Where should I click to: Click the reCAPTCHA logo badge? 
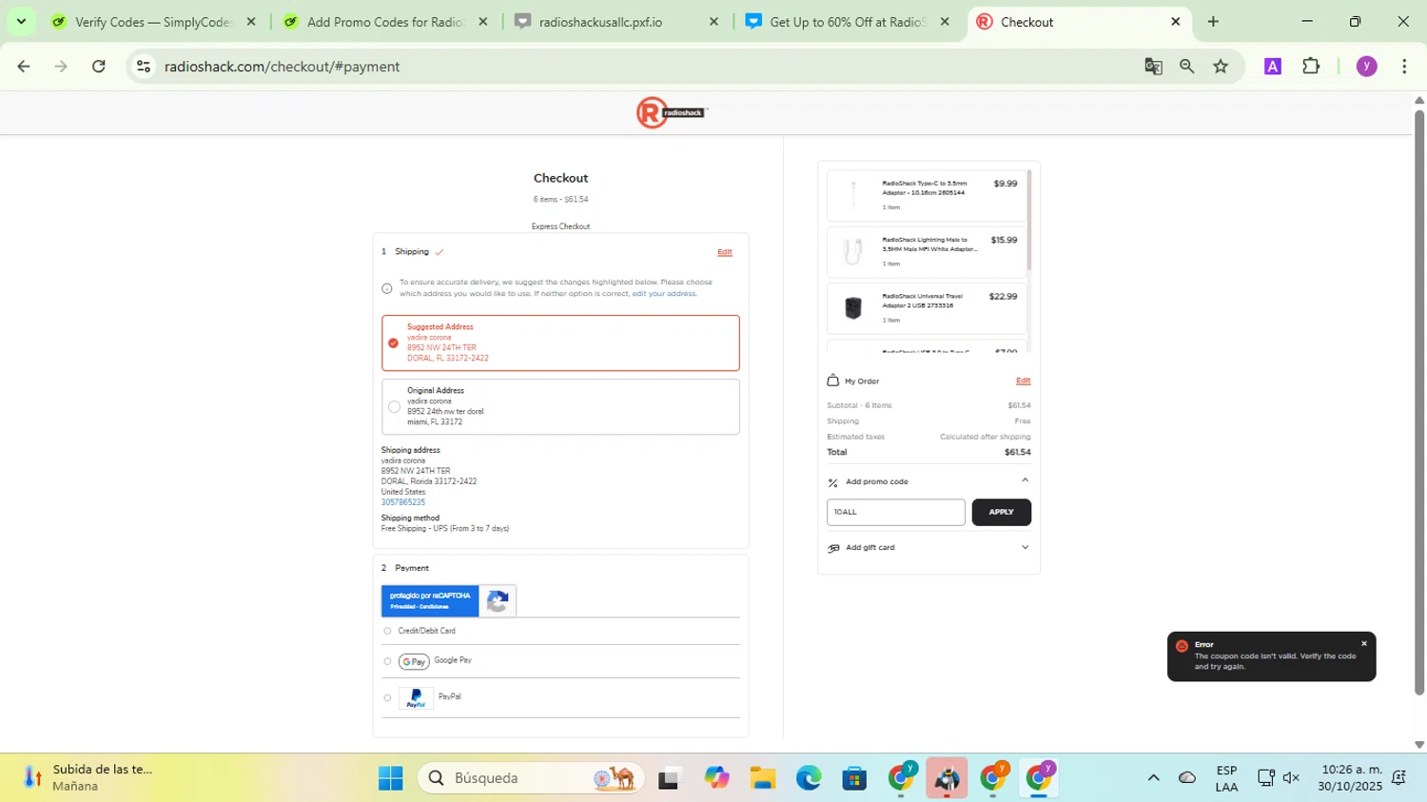pos(498,601)
